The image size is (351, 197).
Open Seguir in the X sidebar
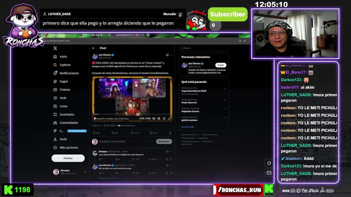(61, 81)
